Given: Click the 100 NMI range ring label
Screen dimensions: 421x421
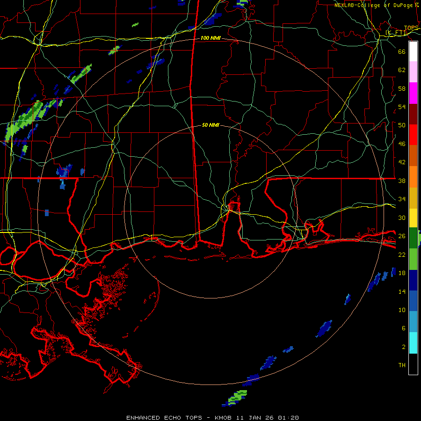Looking at the screenshot, I should click(x=210, y=38).
